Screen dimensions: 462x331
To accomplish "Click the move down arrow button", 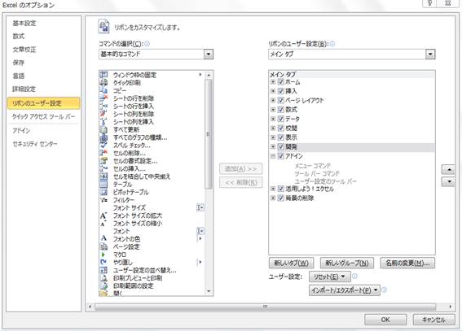I will pos(448,181).
